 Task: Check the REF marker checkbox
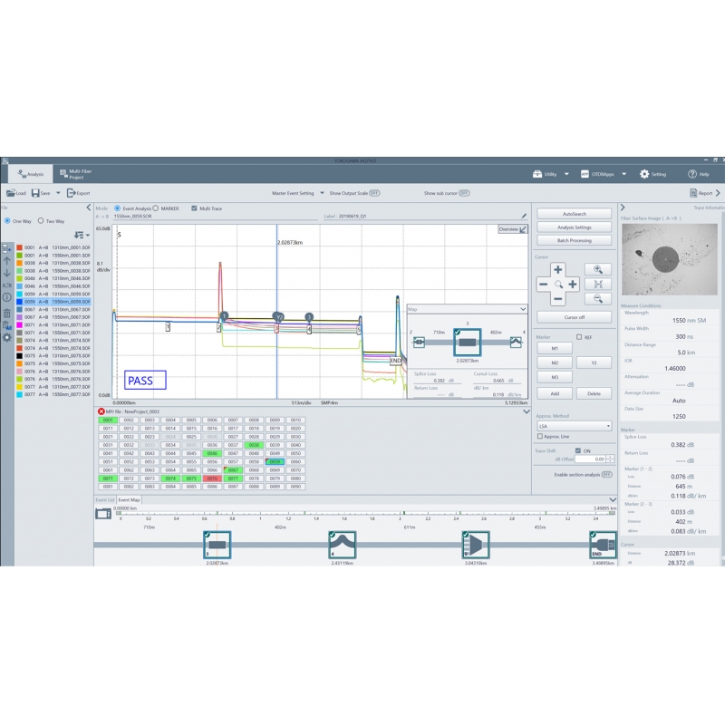579,337
